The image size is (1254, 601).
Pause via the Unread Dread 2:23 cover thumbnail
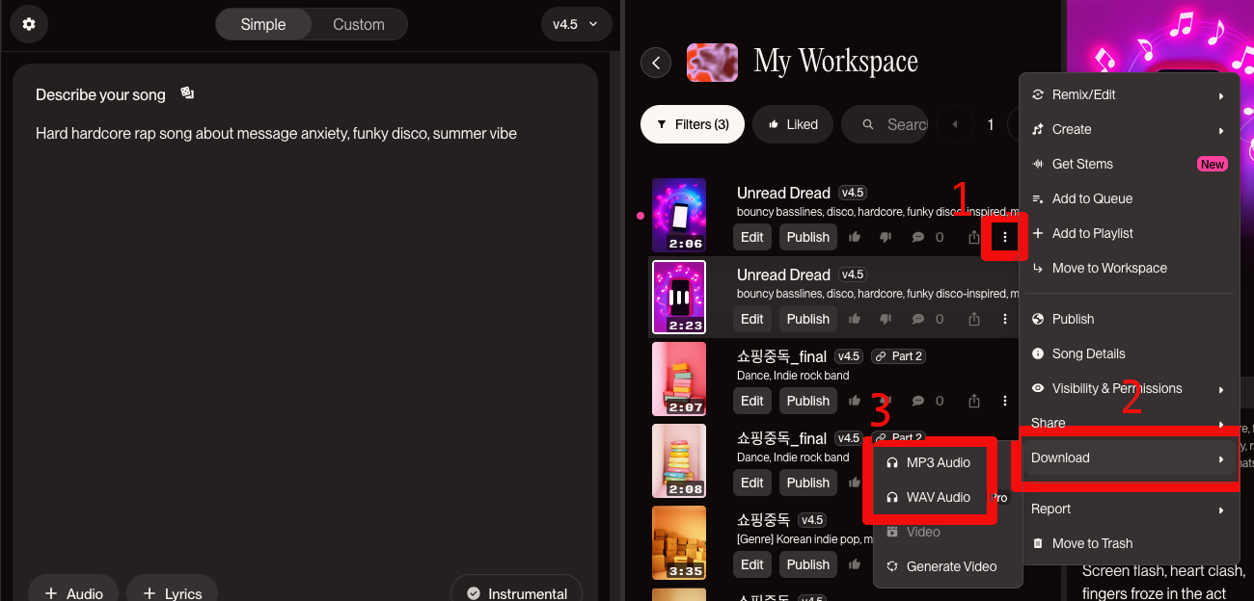tap(679, 298)
